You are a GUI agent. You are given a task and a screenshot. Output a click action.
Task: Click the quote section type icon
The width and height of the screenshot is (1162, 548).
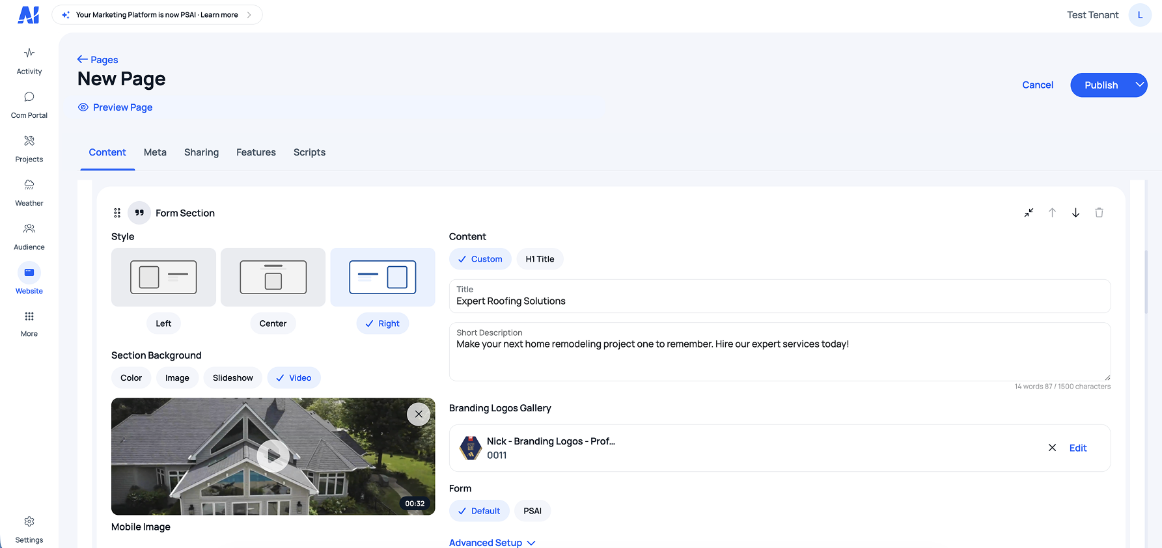[x=139, y=213]
